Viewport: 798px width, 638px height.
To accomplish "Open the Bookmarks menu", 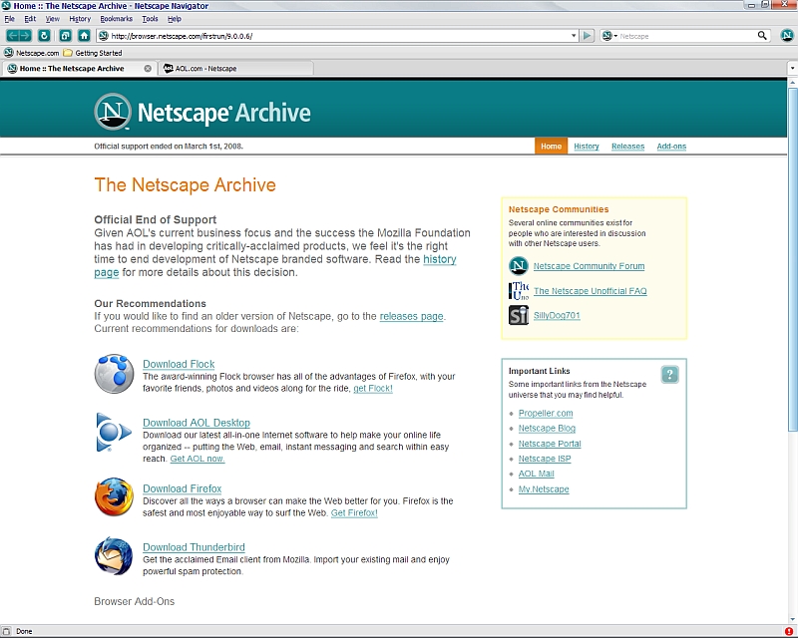I will click(116, 19).
